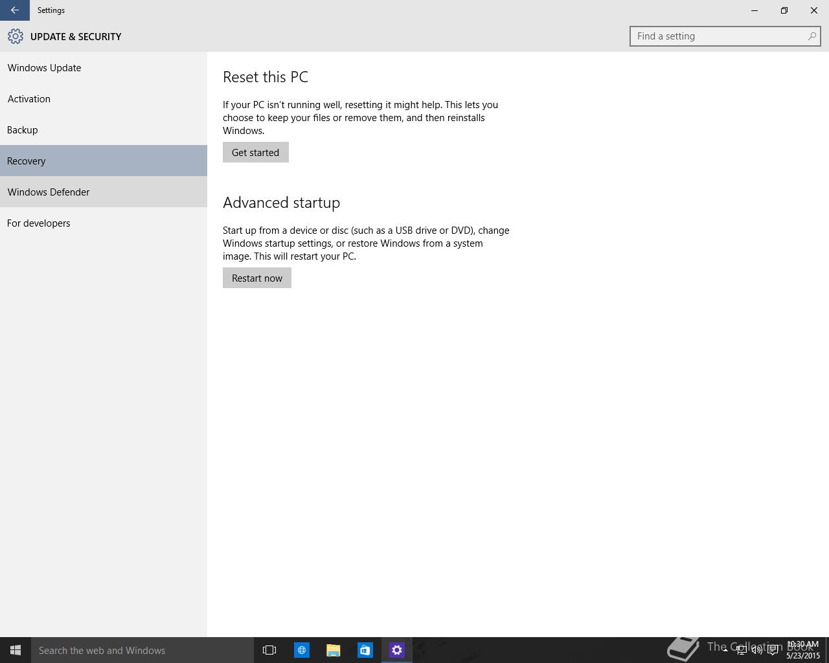829x663 pixels.
Task: Click the Restart now button
Action: pos(257,278)
